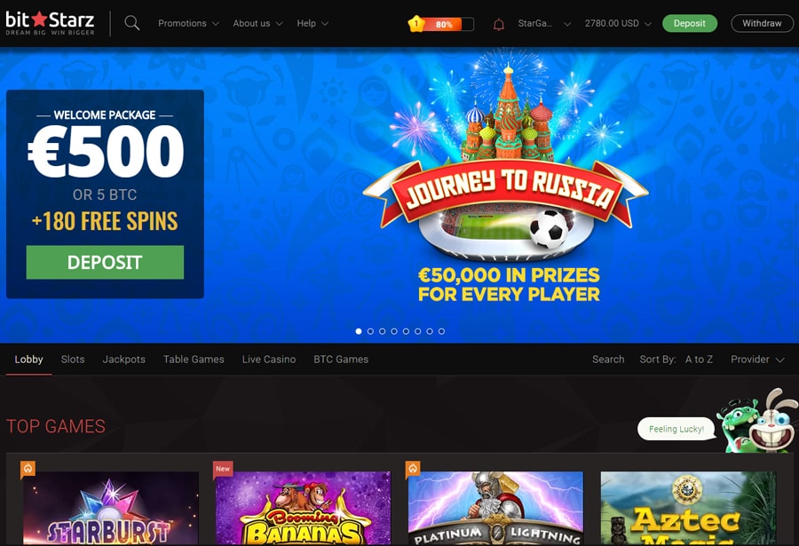The image size is (799, 546).
Task: Click the green monster and rabbit mascot
Action: coord(756,421)
